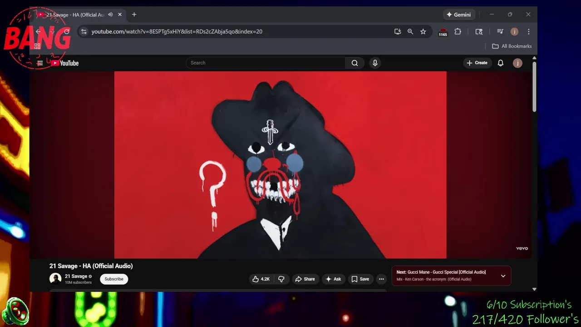Dislike this video
The width and height of the screenshot is (581, 327).
[x=281, y=279]
